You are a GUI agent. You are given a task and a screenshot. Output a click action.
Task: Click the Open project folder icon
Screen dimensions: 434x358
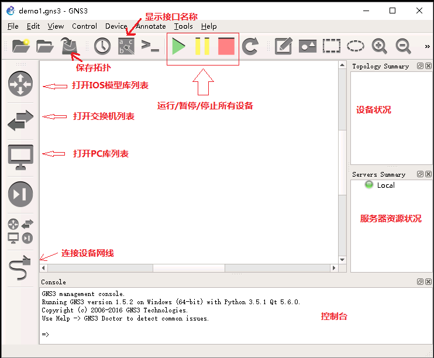pyautogui.click(x=44, y=46)
